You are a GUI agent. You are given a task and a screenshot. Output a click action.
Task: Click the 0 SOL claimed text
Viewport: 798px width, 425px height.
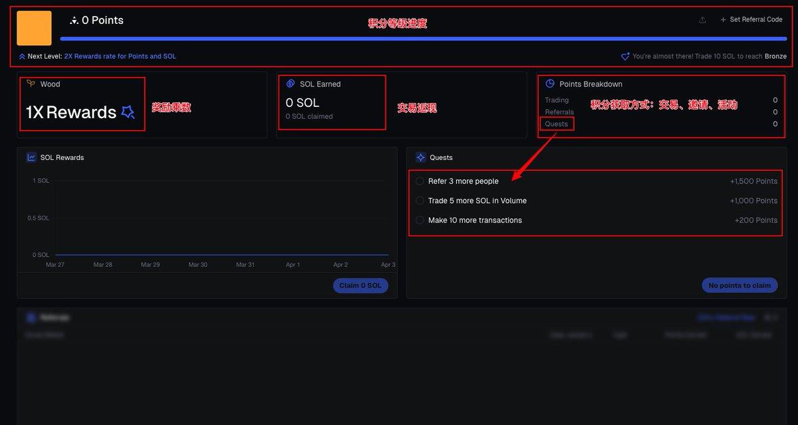pos(309,116)
